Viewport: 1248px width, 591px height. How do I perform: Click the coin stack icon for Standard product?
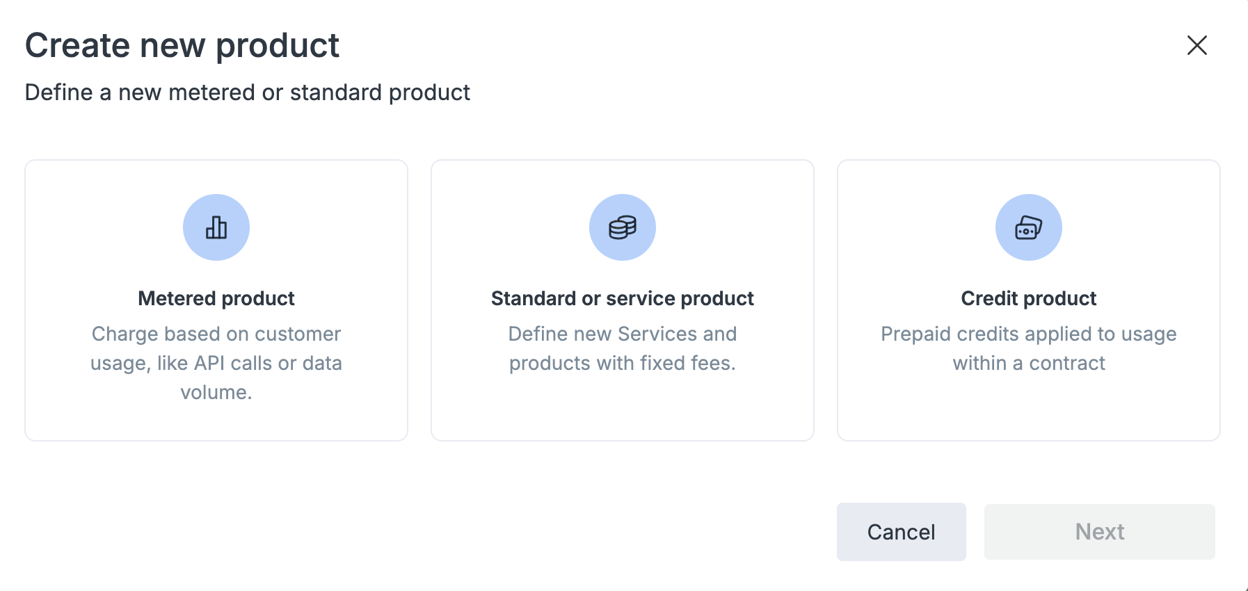pyautogui.click(x=623, y=227)
